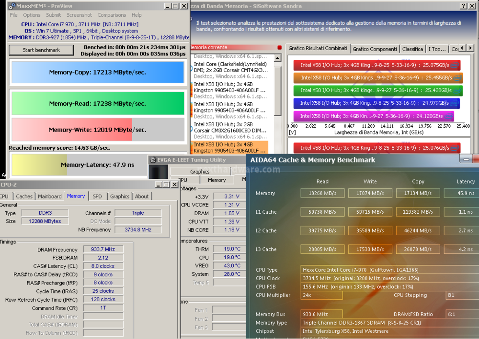Open the File menu in MaxxMEM²
This screenshot has width=479, height=339.
tap(13, 15)
